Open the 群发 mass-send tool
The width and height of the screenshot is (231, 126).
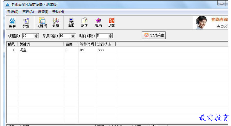click(26, 23)
